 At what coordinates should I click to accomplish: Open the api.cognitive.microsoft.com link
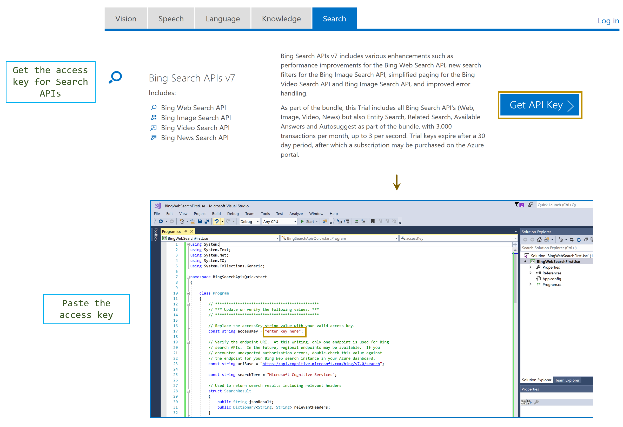coord(321,364)
